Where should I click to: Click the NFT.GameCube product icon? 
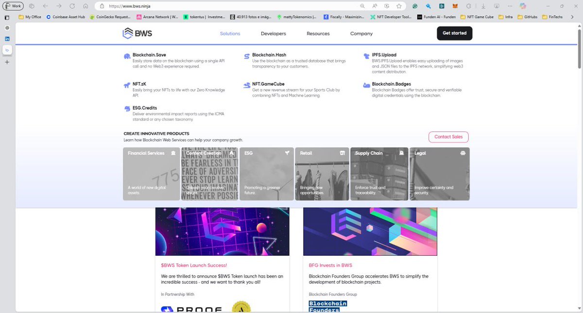tap(247, 85)
